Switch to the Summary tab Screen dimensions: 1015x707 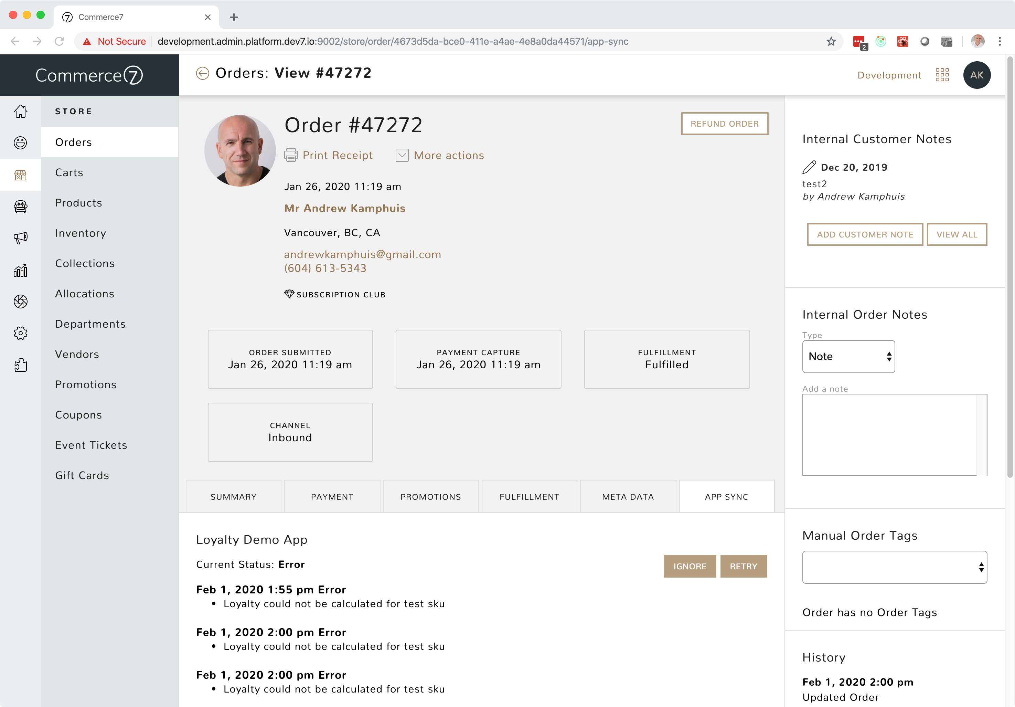pyautogui.click(x=233, y=497)
